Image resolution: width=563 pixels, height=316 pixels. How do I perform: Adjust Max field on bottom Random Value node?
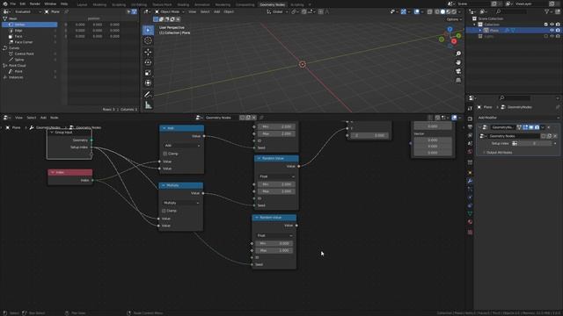(x=274, y=250)
